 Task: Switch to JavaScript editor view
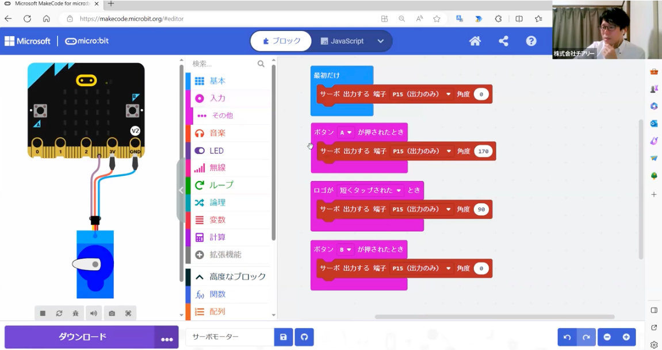click(x=342, y=41)
